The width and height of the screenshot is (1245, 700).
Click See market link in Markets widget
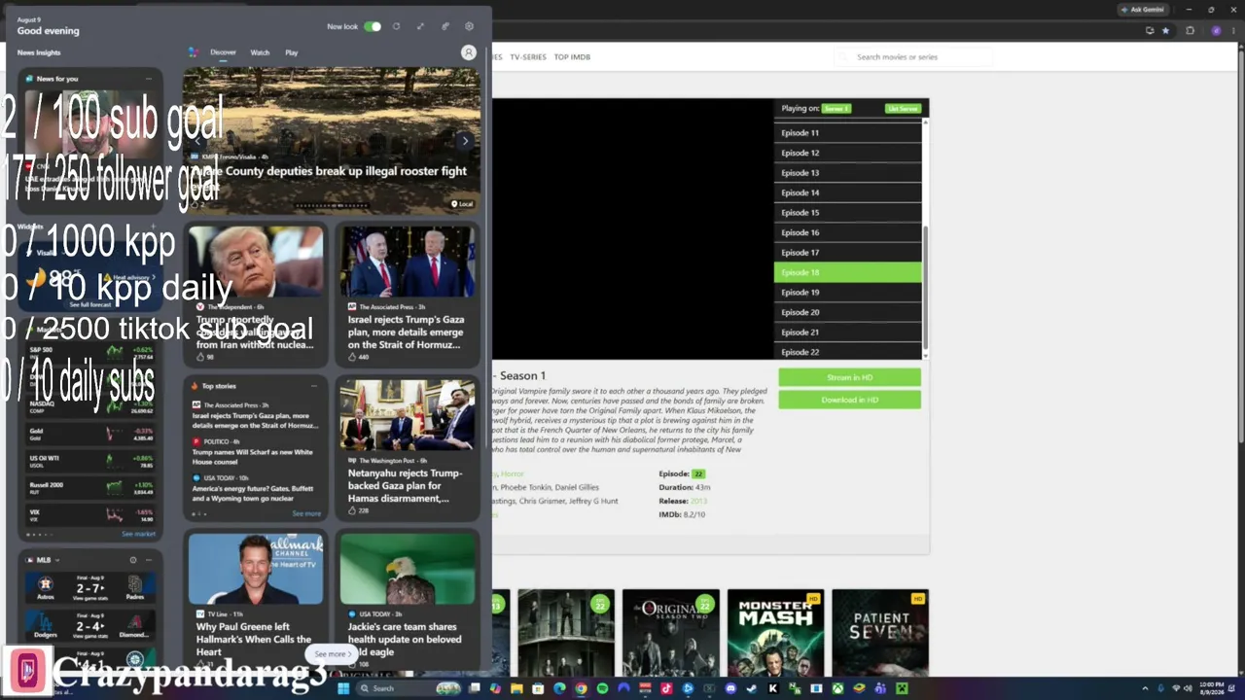[x=138, y=534]
